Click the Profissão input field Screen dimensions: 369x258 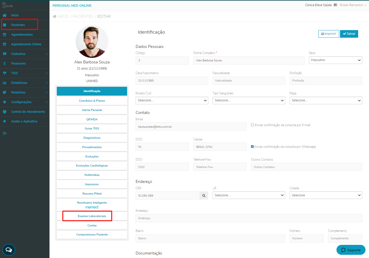[326, 81]
